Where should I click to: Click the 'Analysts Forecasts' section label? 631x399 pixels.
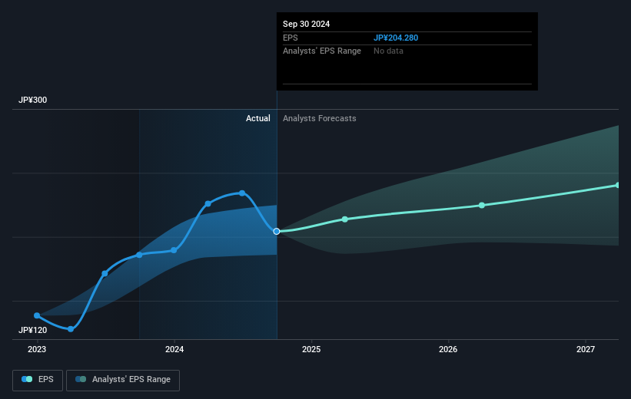pos(320,118)
